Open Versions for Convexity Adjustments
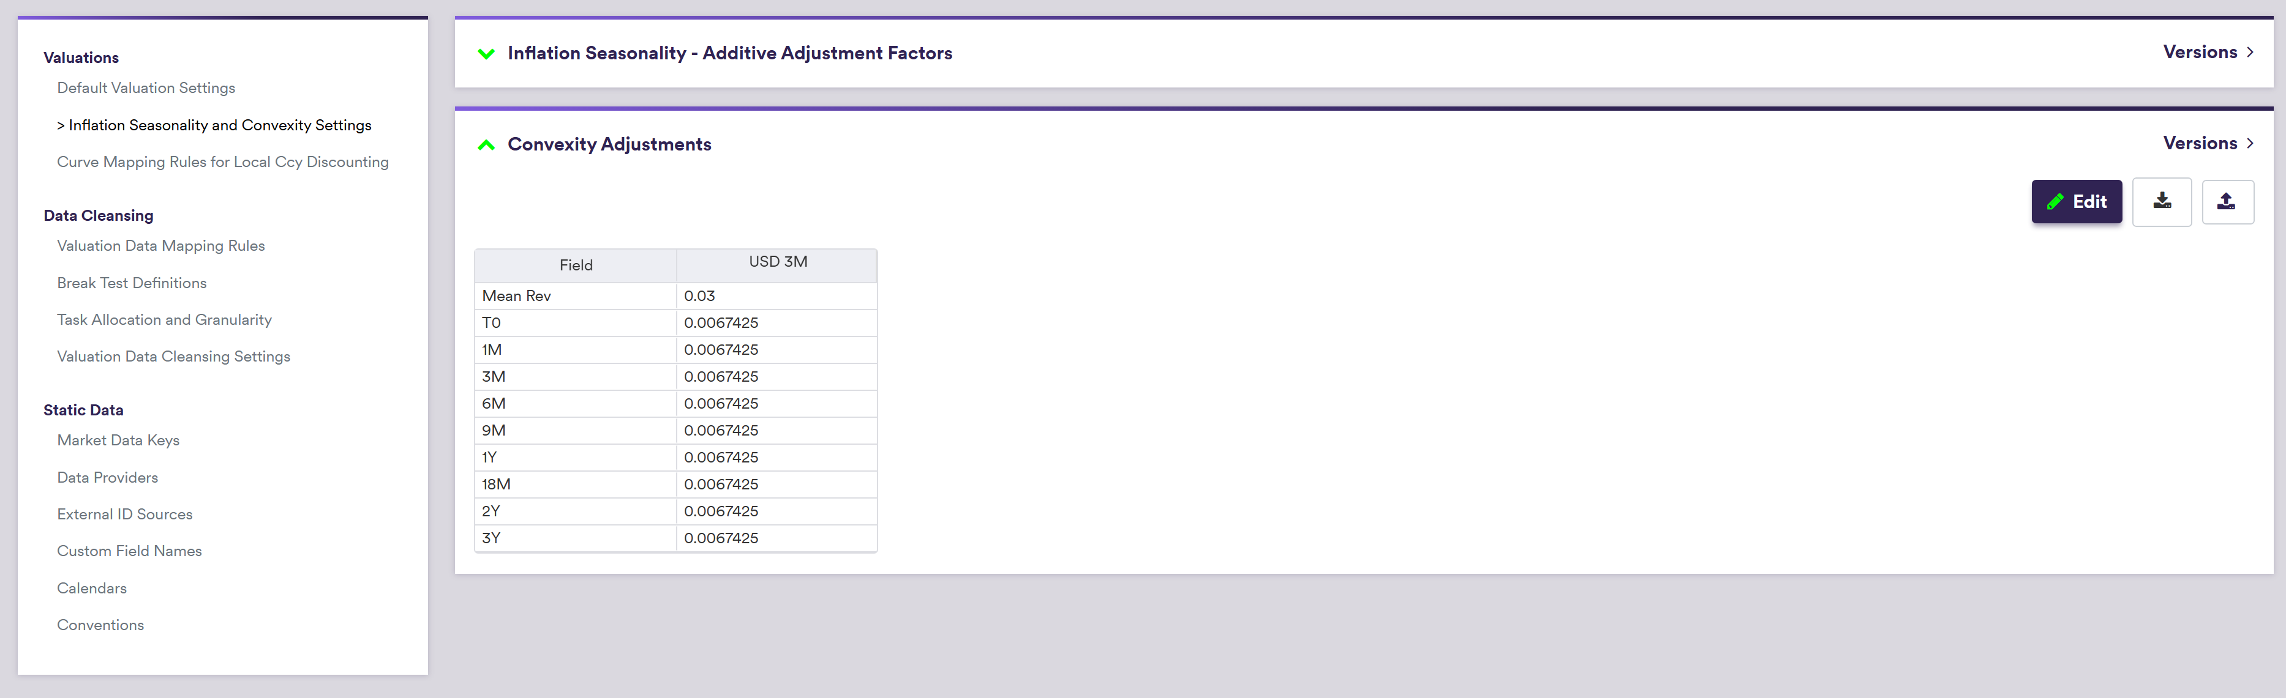 click(x=2207, y=144)
